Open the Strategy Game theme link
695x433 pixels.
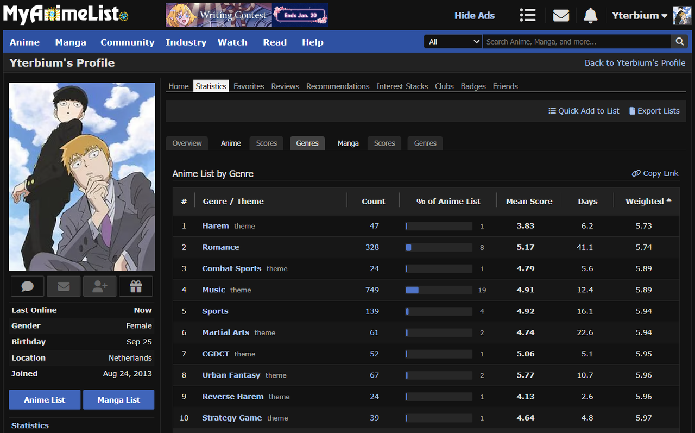coord(232,417)
